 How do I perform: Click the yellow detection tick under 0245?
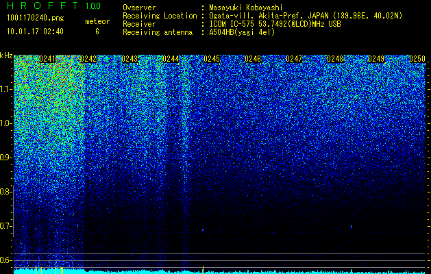203,270
